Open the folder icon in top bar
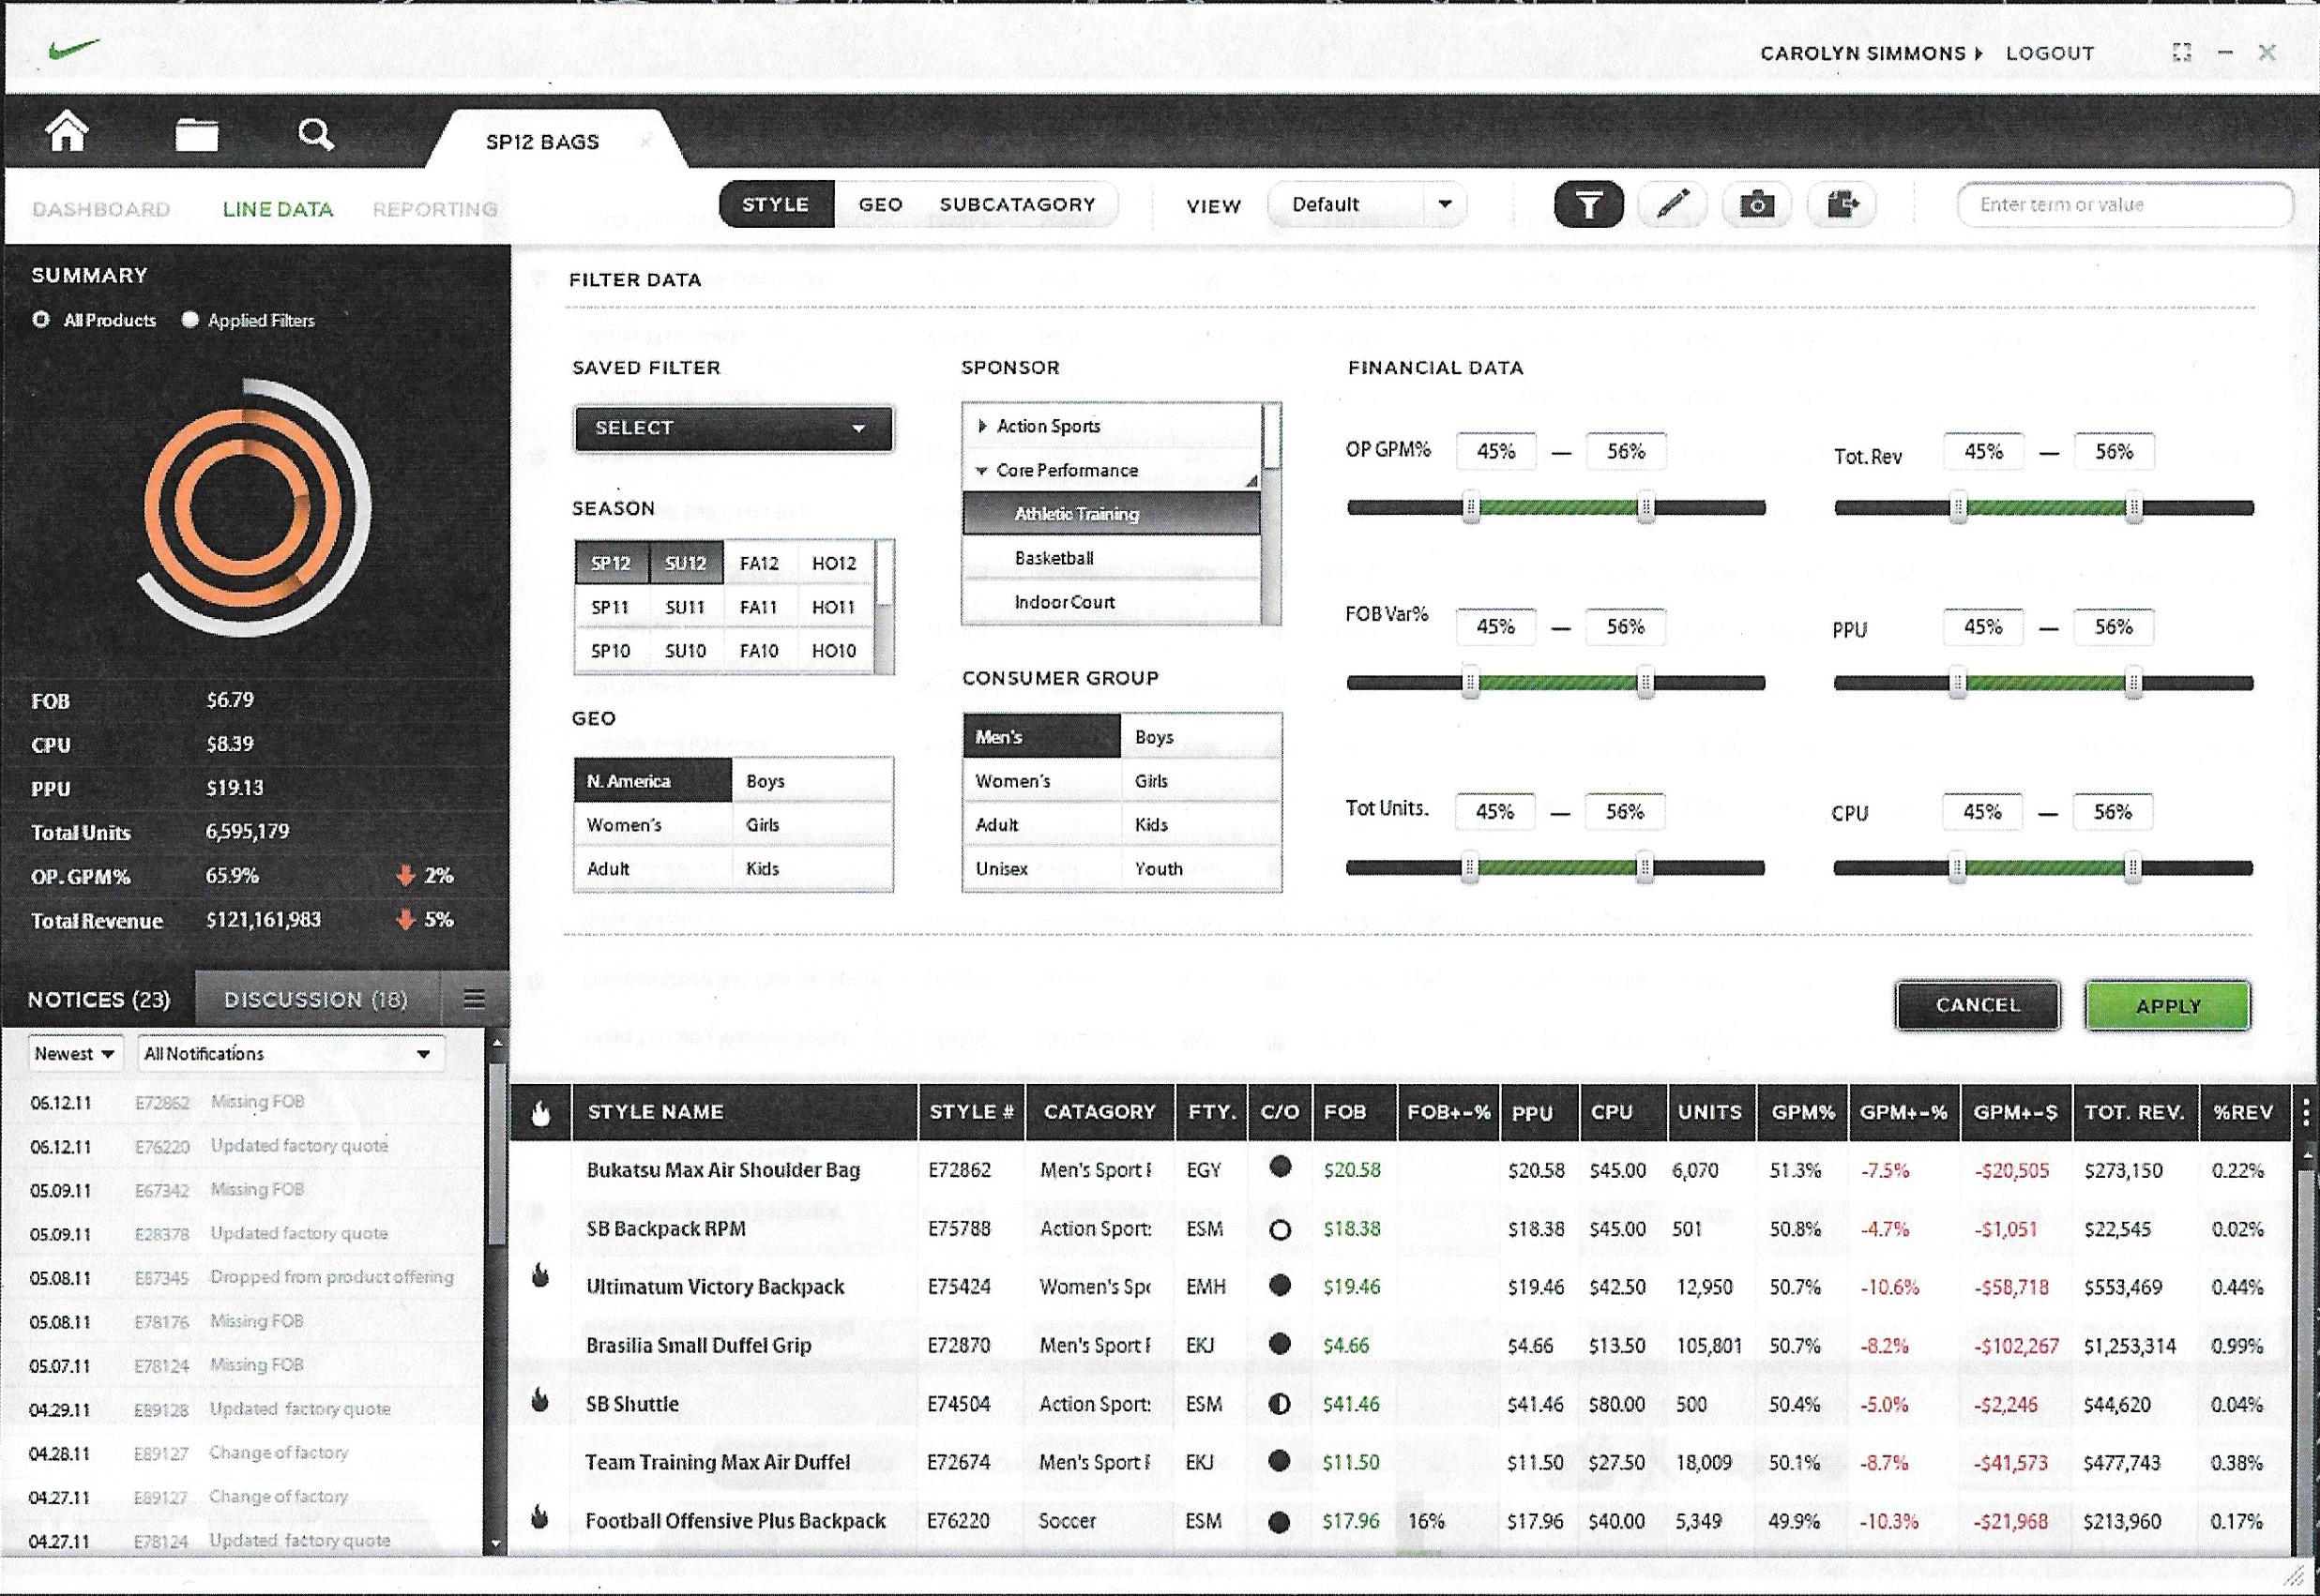Screen dimensions: 2320x1596 196,134
